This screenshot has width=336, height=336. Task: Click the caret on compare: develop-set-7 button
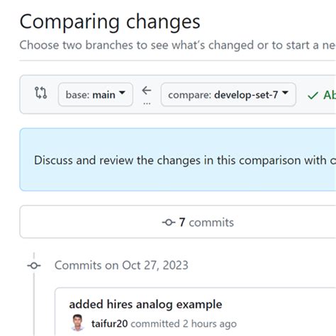point(286,93)
